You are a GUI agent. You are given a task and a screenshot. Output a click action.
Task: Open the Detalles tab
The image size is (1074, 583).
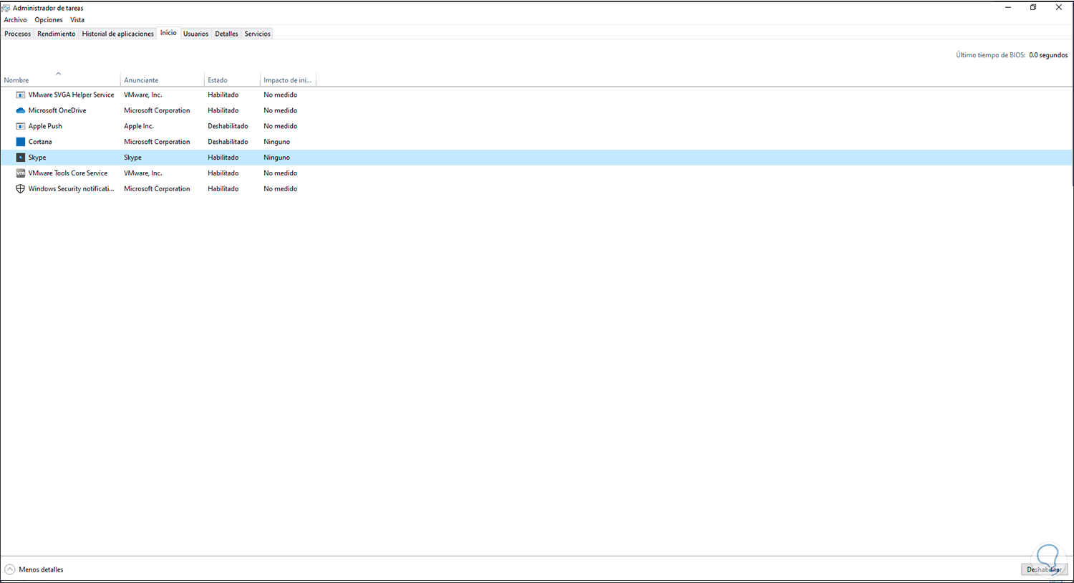coord(227,34)
